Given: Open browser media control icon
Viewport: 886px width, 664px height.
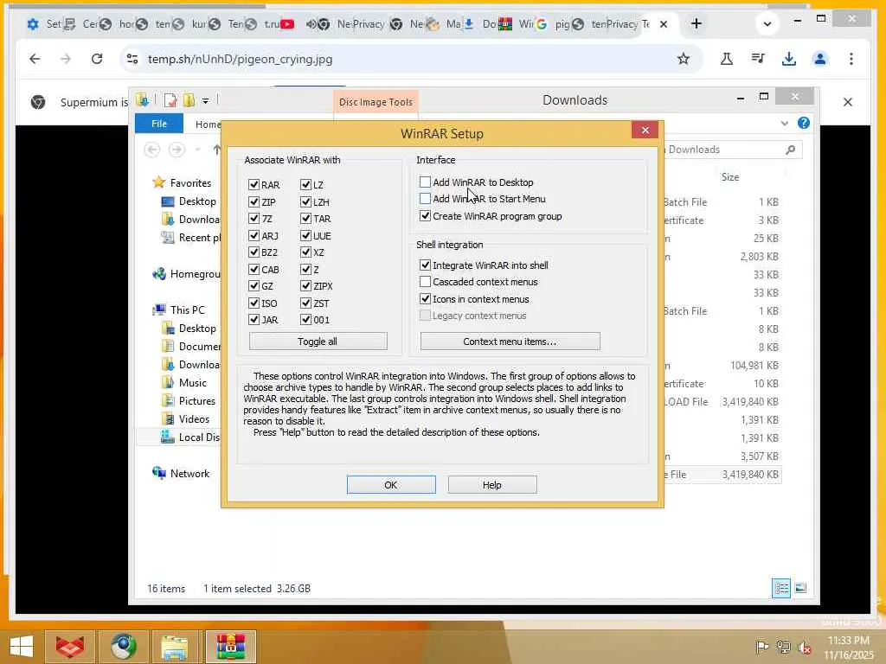Looking at the screenshot, I should (758, 59).
